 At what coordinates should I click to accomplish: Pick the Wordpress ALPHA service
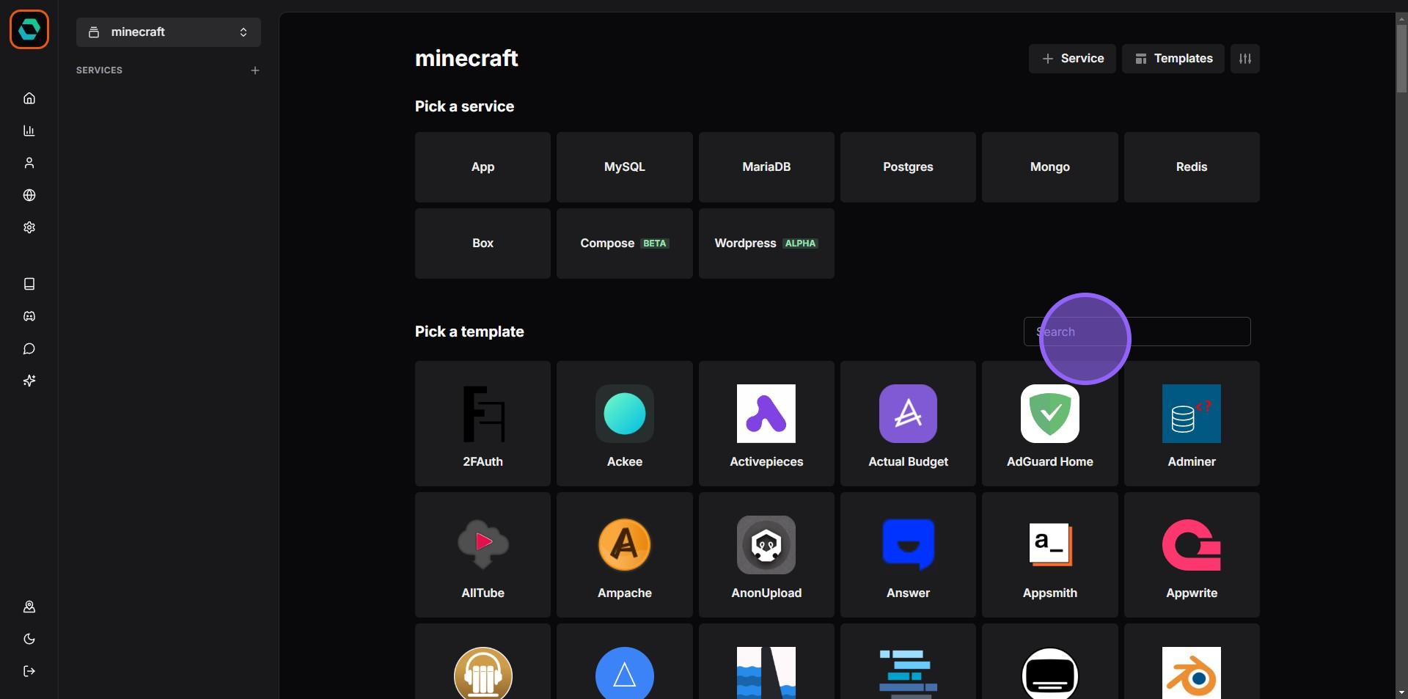pos(766,244)
